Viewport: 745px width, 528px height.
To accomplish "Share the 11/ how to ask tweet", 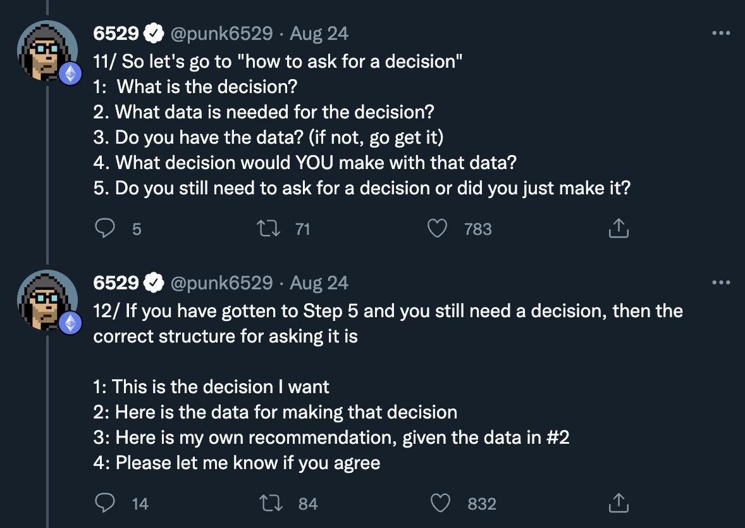I will [x=618, y=229].
